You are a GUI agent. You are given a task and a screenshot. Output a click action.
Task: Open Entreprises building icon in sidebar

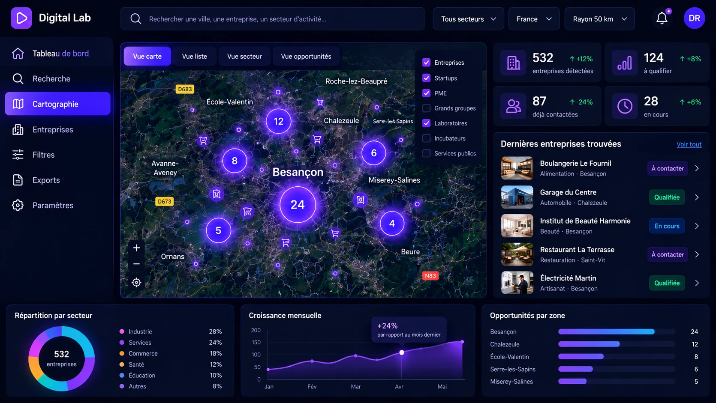tap(18, 129)
